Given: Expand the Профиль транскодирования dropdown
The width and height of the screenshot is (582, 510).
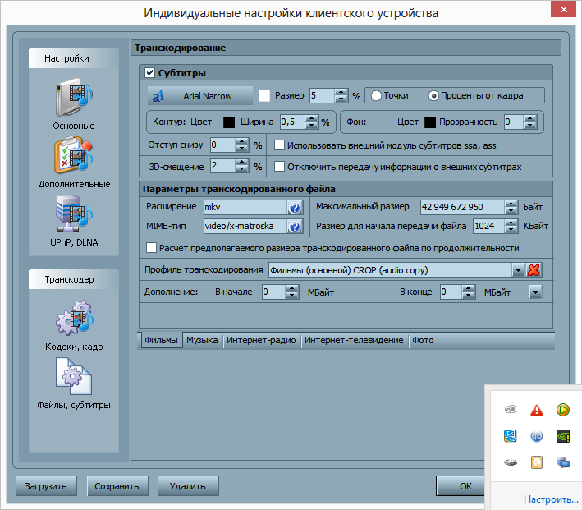Looking at the screenshot, I should 518,270.
